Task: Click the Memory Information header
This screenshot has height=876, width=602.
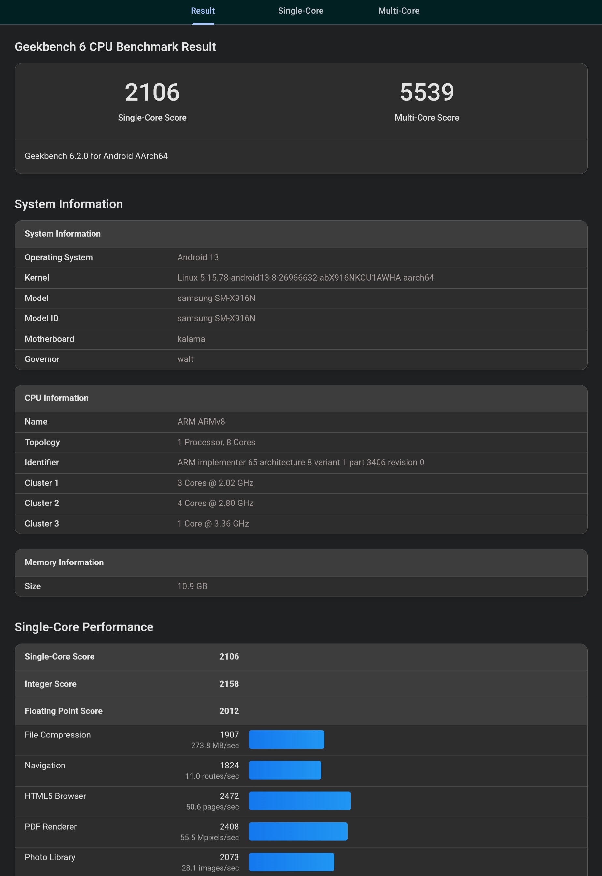Action: point(301,562)
